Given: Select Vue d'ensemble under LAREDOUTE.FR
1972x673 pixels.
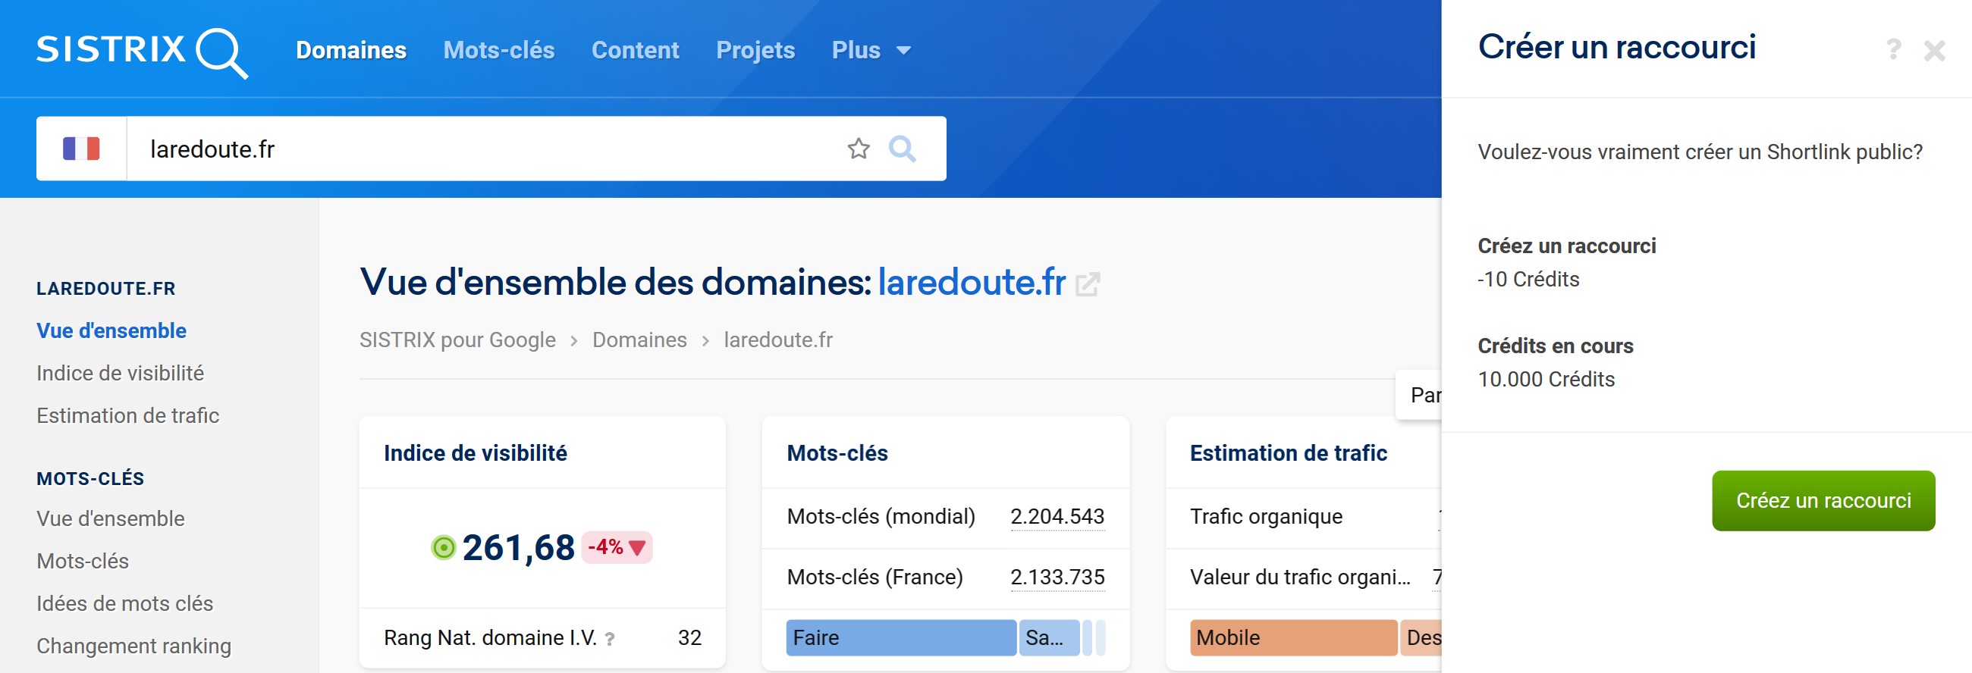Looking at the screenshot, I should click(111, 330).
